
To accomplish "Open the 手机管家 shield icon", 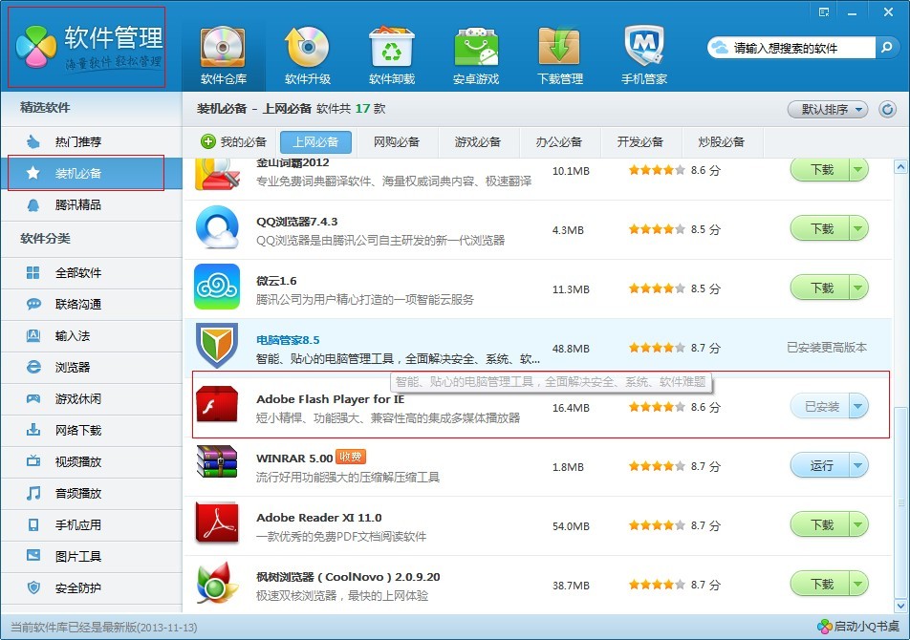I will point(643,47).
